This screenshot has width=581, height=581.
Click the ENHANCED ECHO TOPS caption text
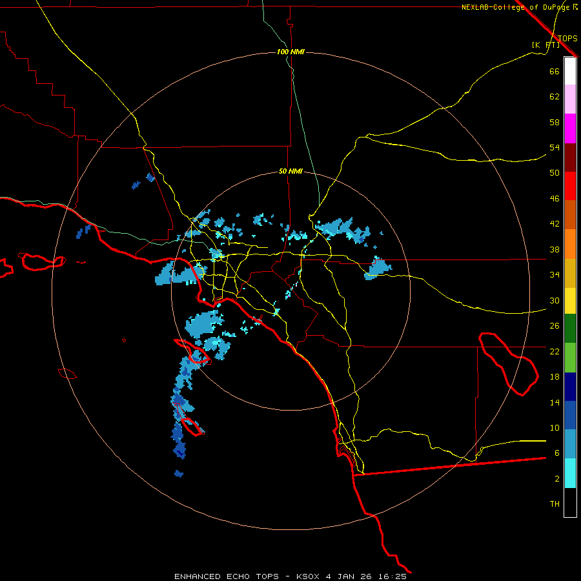click(x=227, y=576)
